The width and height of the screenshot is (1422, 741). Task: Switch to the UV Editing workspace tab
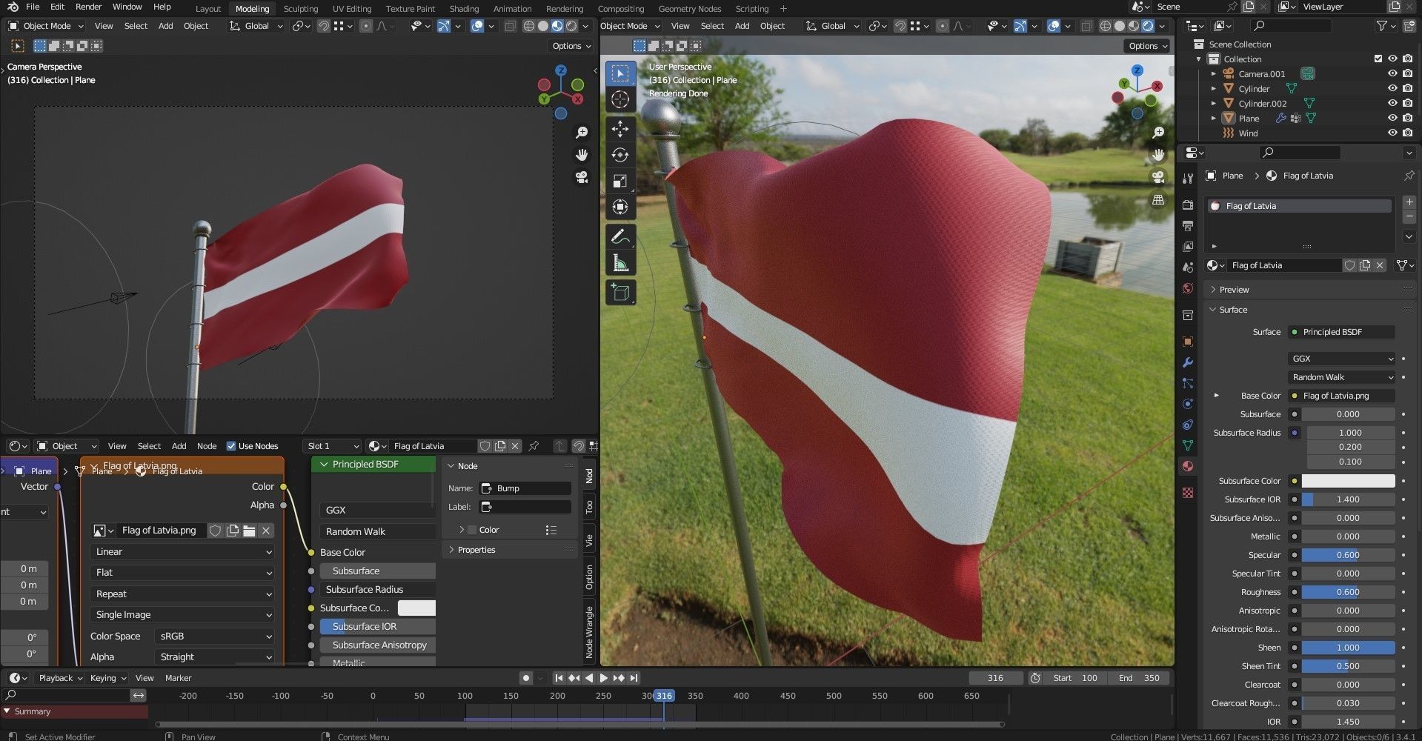[351, 9]
